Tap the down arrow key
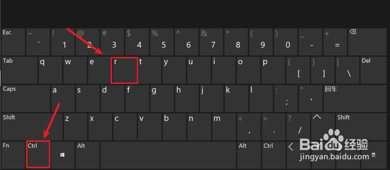Image resolution: width=390 pixels, height=170 pixels. (323, 155)
